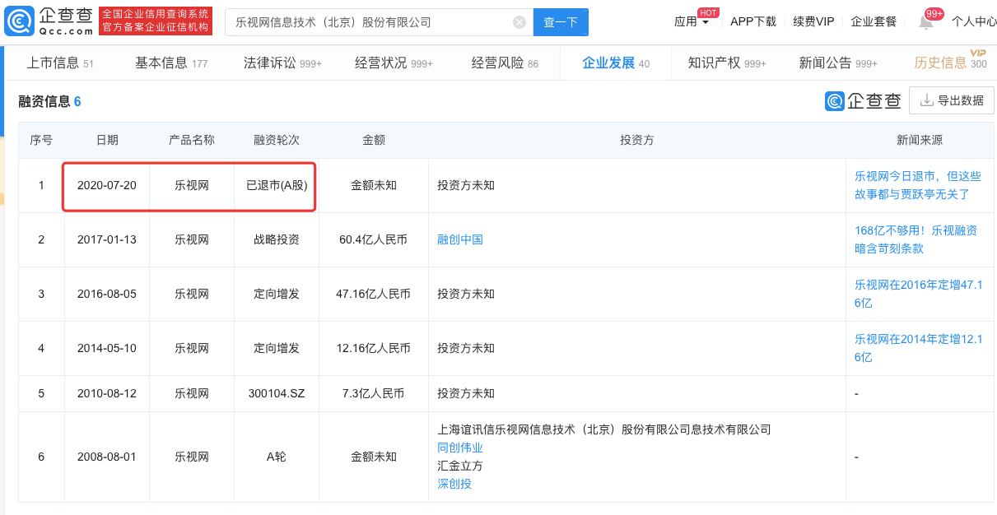Open 企业套餐 menu item
The height and width of the screenshot is (515, 997).
point(874,22)
